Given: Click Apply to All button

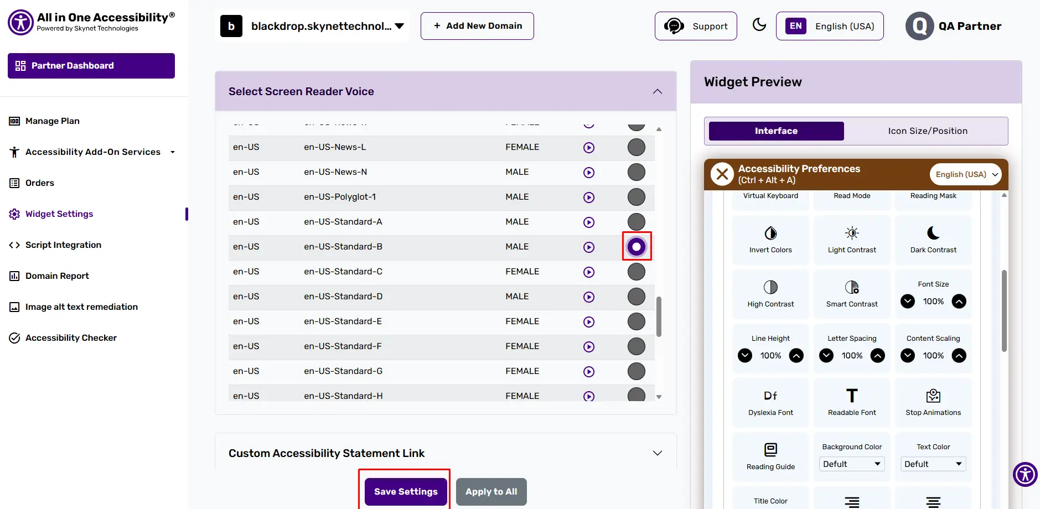Looking at the screenshot, I should click(491, 492).
